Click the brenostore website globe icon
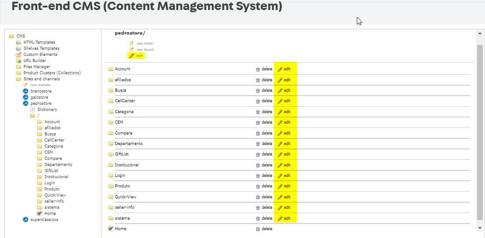This screenshot has width=485, height=238. pyautogui.click(x=25, y=91)
